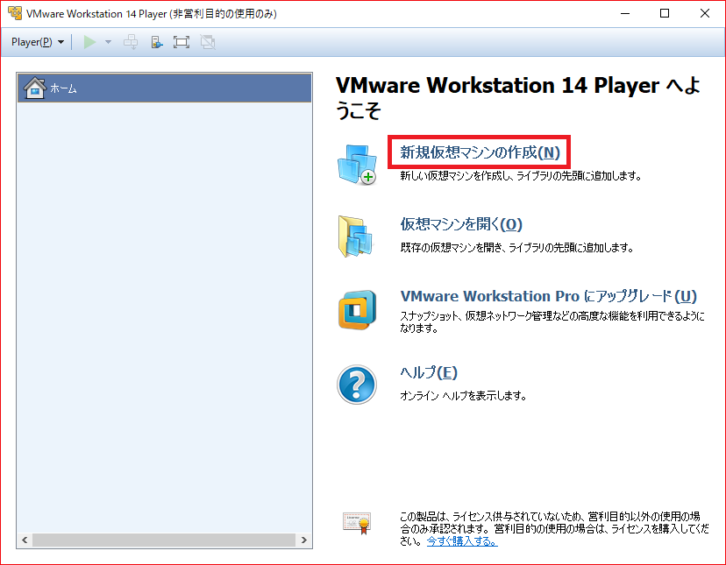
Task: Open the ヘルプ(E) link
Action: (428, 372)
